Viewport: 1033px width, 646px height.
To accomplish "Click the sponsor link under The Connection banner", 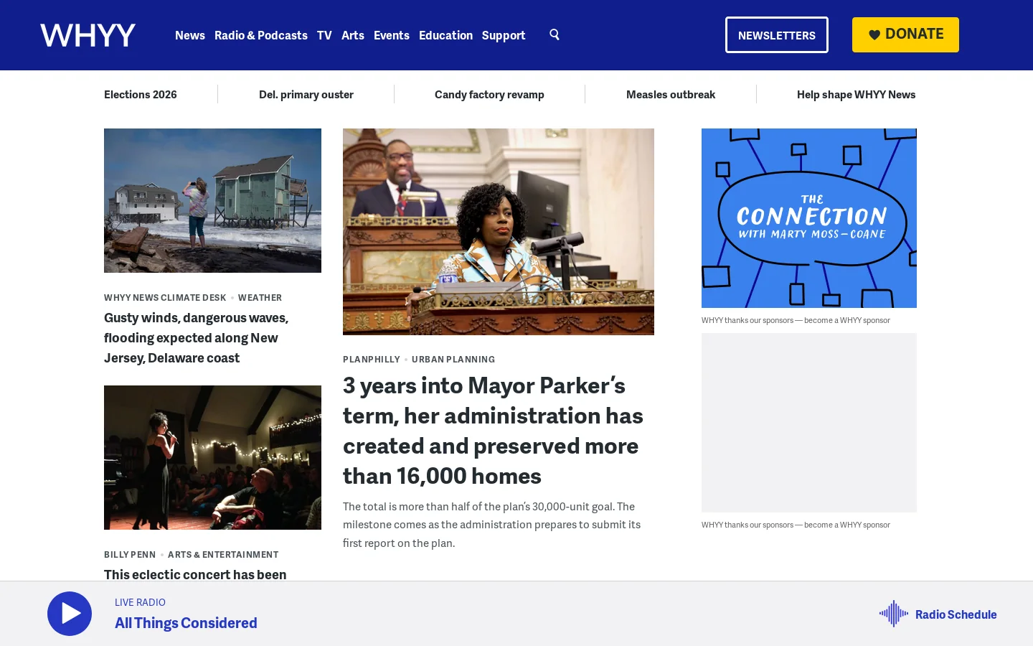I will point(796,320).
